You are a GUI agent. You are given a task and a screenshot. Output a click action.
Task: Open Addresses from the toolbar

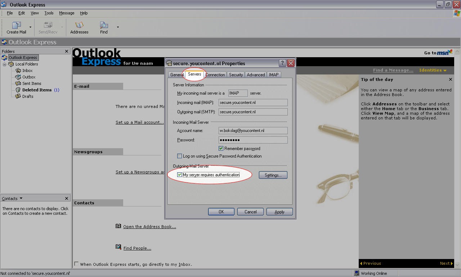point(79,26)
